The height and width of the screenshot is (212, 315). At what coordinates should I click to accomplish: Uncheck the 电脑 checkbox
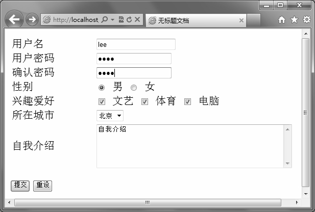point(187,102)
